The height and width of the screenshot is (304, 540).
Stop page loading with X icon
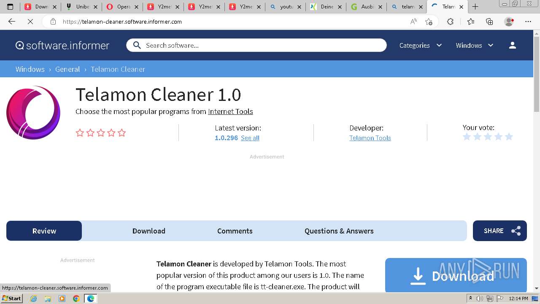(x=30, y=22)
